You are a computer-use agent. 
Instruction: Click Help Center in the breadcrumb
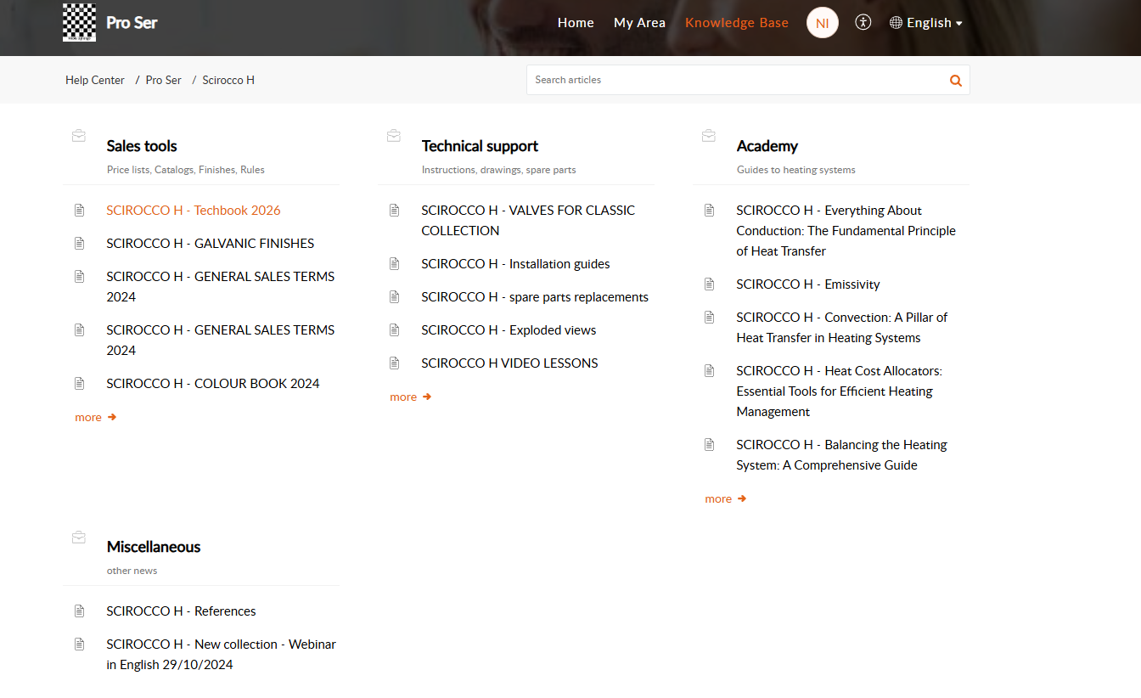[95, 81]
